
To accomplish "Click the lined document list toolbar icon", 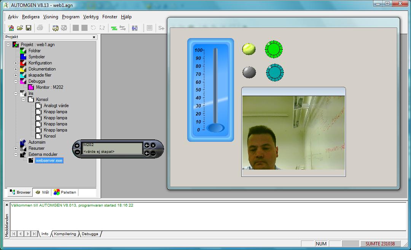I will pyautogui.click(x=150, y=28).
